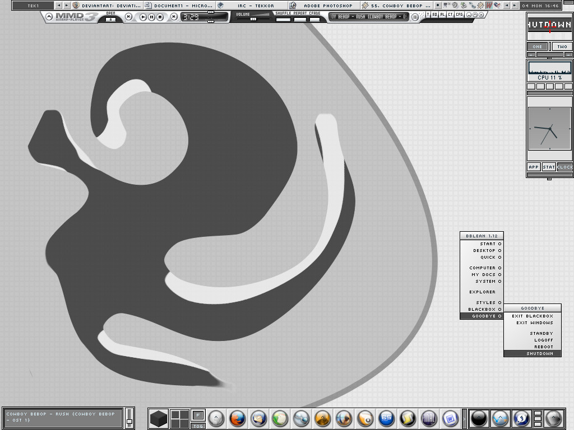
Task: Launch Thunderbird from the bottom dock
Action: pyautogui.click(x=259, y=418)
